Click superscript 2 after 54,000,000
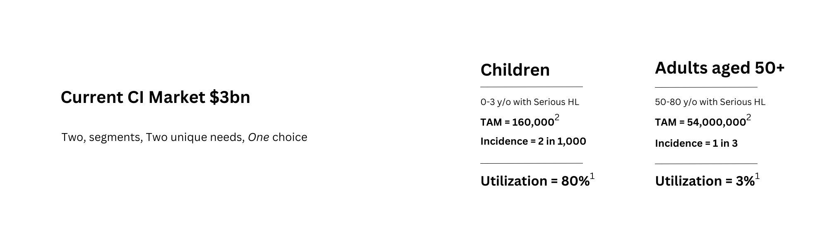 point(749,118)
